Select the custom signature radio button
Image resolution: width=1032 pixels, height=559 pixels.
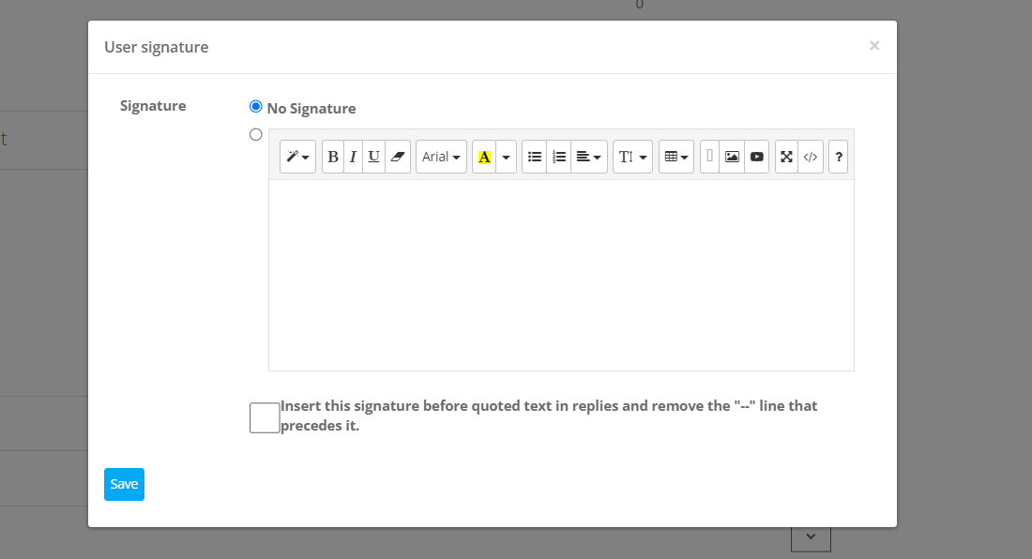pos(256,135)
